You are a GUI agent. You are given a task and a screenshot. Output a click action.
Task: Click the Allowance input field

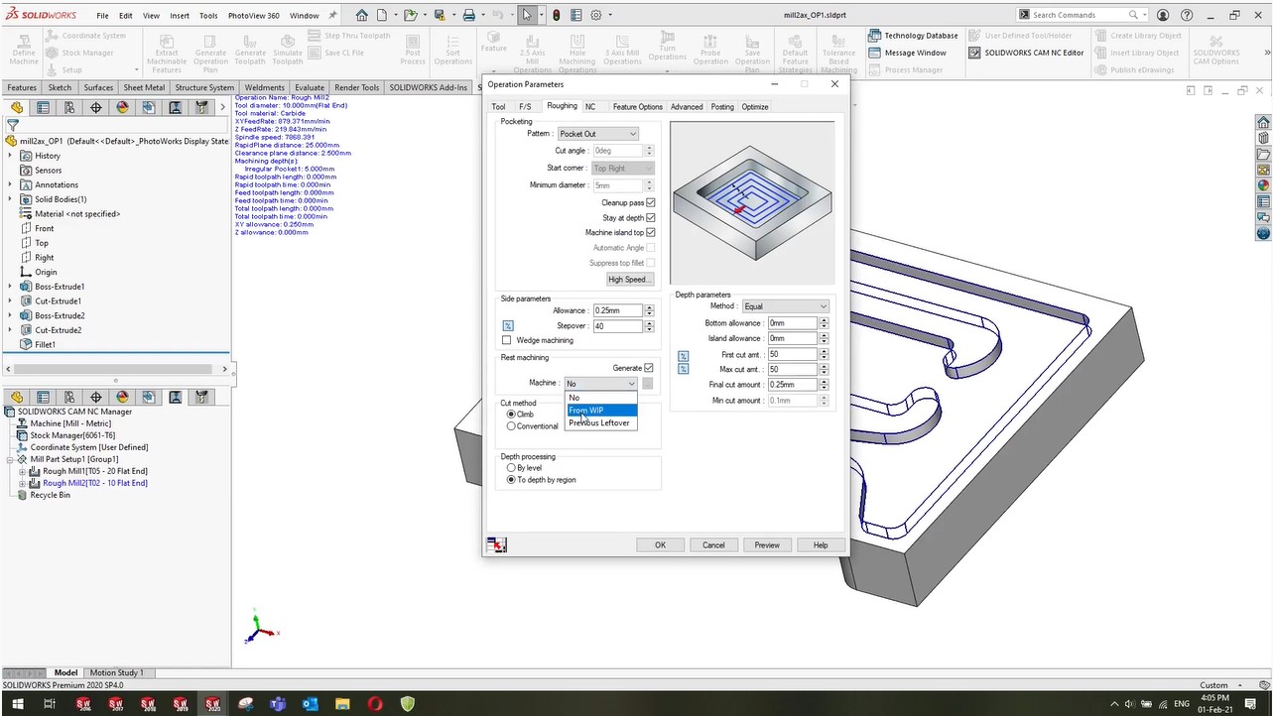617,310
